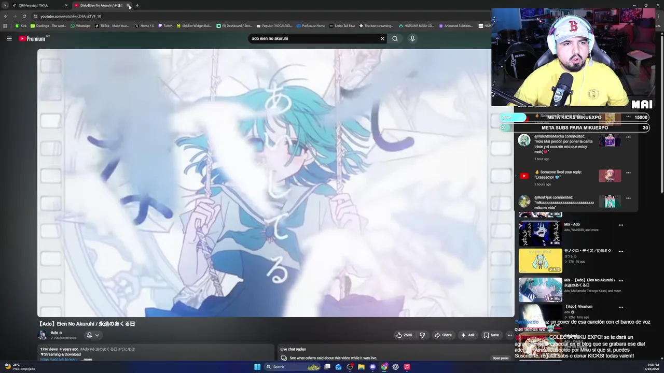The image size is (664, 373).
Task: Open options for Mix - Ado
Action: tap(620, 225)
